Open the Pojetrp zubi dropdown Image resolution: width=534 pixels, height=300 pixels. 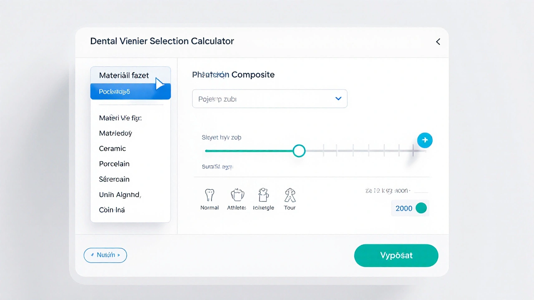point(270,99)
